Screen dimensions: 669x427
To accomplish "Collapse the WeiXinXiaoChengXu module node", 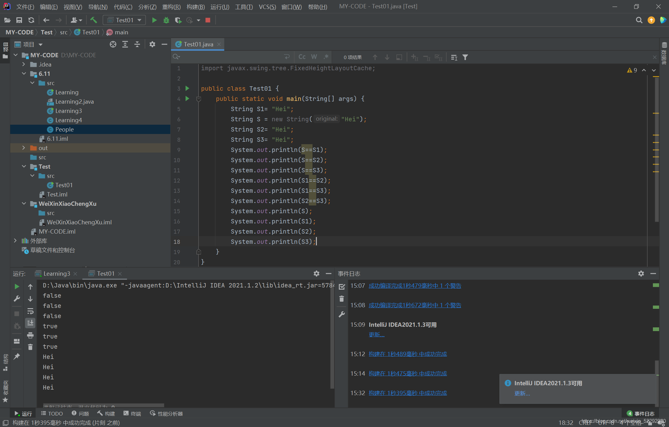I will (x=24, y=204).
